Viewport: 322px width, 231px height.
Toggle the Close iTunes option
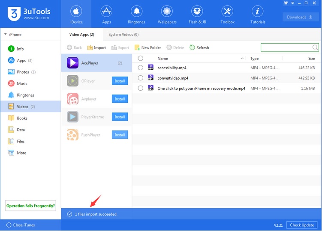pyautogui.click(x=21, y=225)
